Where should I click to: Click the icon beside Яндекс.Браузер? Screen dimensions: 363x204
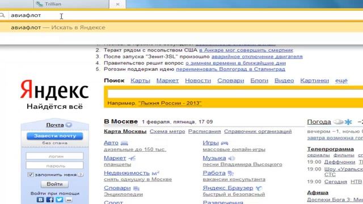tap(259, 188)
